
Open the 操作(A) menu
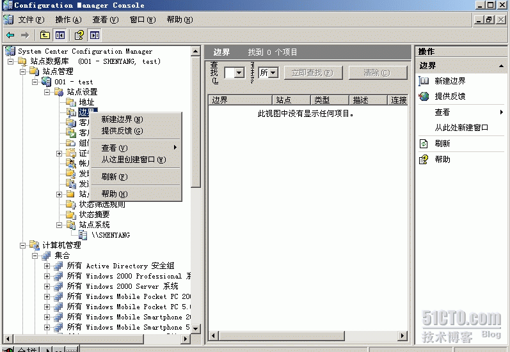(68, 20)
